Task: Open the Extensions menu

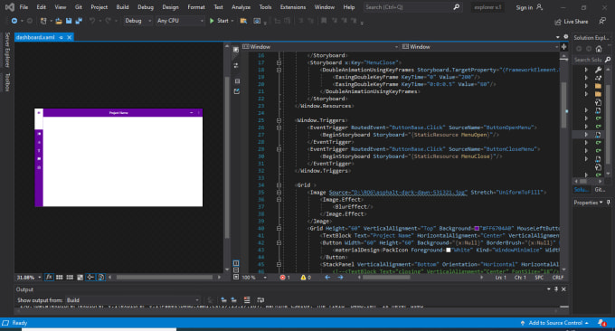Action: point(293,7)
